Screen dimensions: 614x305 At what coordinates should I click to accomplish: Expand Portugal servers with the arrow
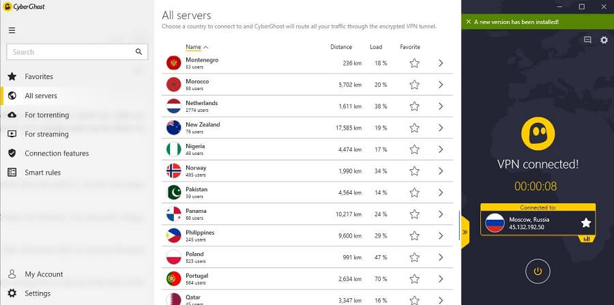441,279
